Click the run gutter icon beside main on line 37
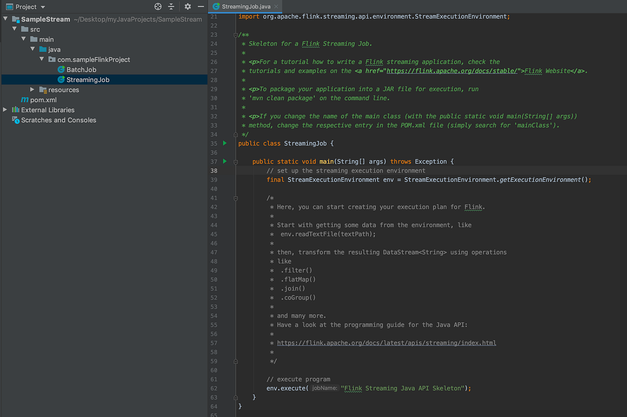627x417 pixels. tap(224, 161)
